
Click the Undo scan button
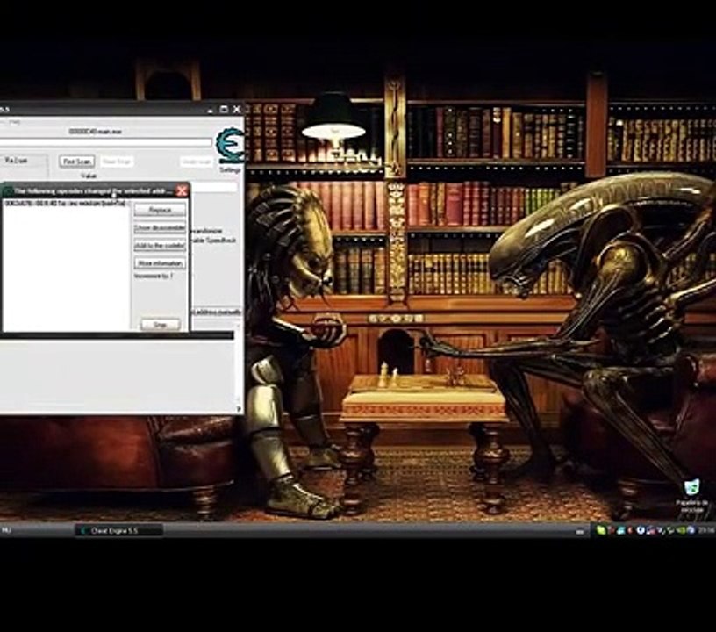coord(197,162)
